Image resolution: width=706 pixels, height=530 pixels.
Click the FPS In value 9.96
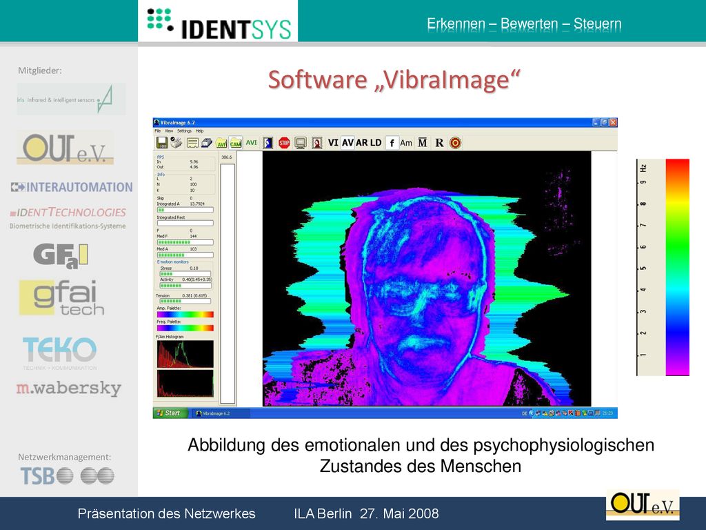pos(194,161)
